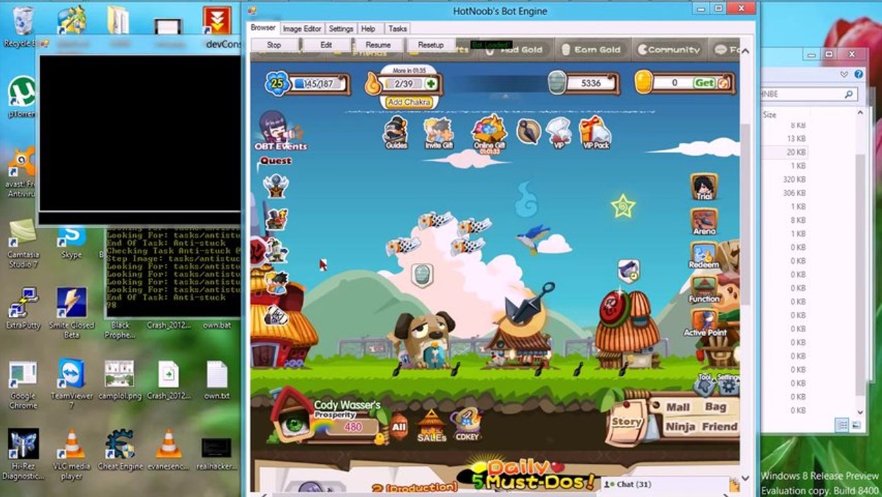Screen dimensions: 882x497
Task: Click the game Tool icon
Action: pyautogui.click(x=704, y=384)
